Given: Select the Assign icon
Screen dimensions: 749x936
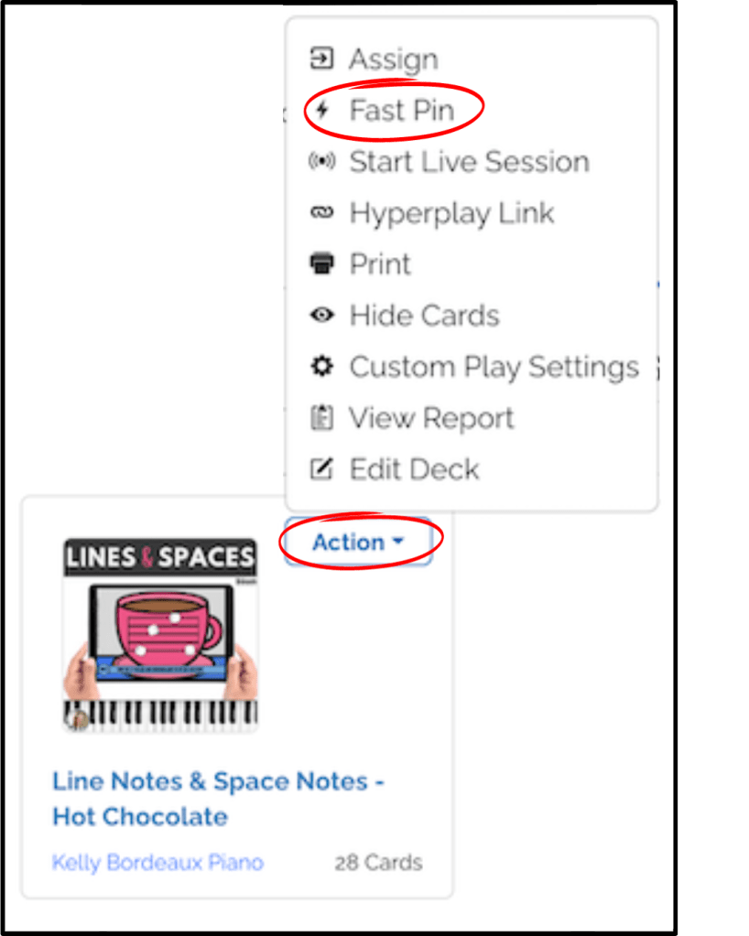Looking at the screenshot, I should [322, 58].
